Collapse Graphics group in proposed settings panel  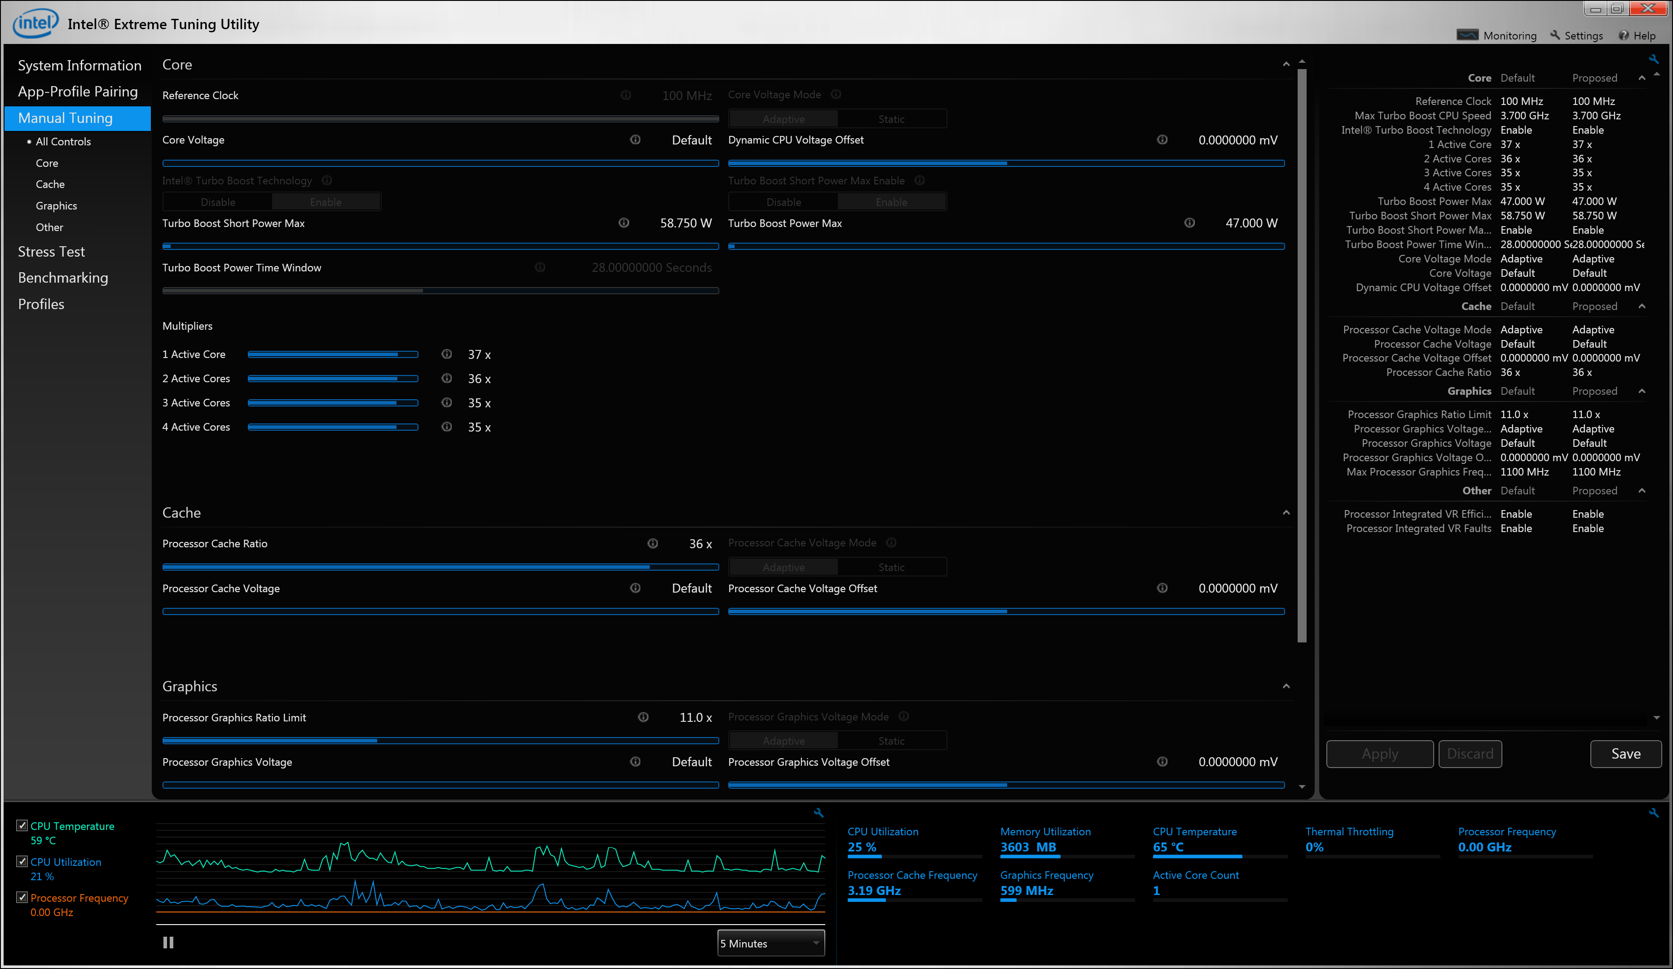[x=1642, y=391]
